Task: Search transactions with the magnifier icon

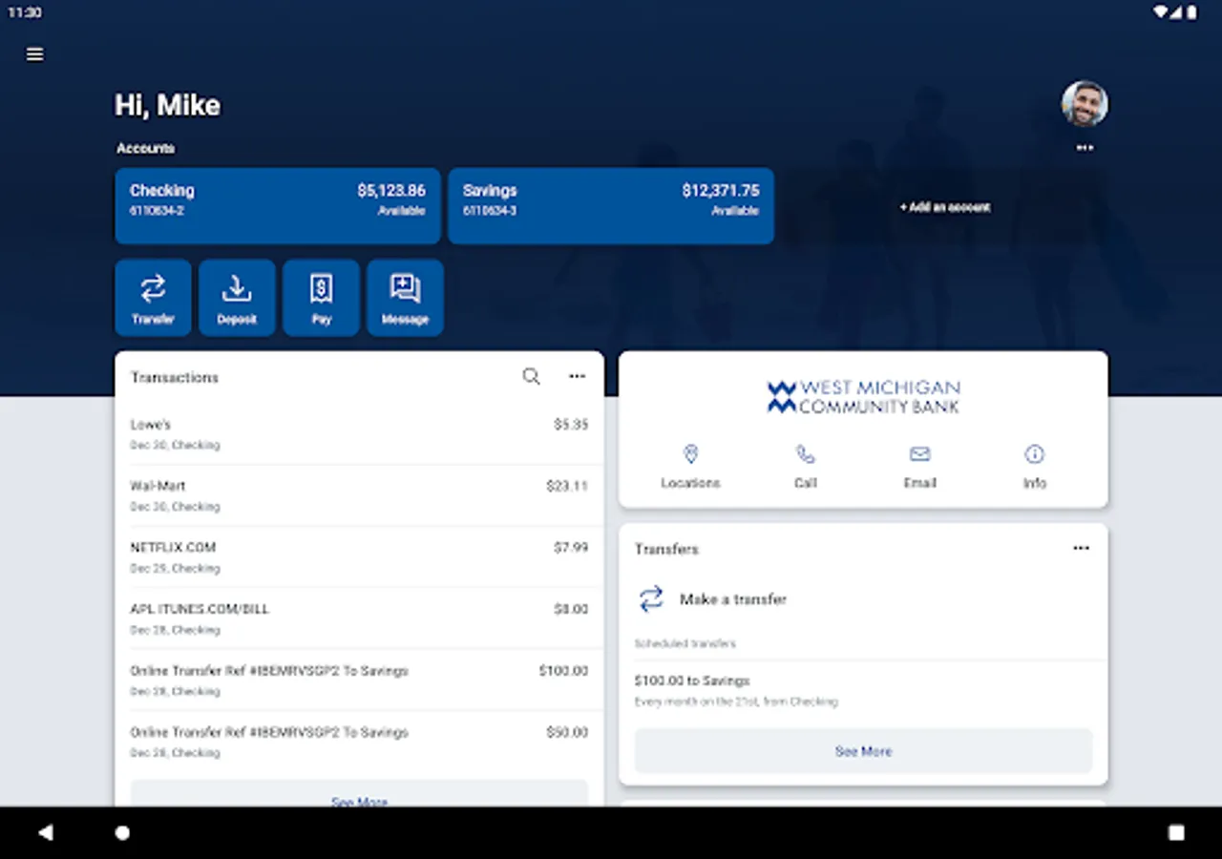Action: 532,377
